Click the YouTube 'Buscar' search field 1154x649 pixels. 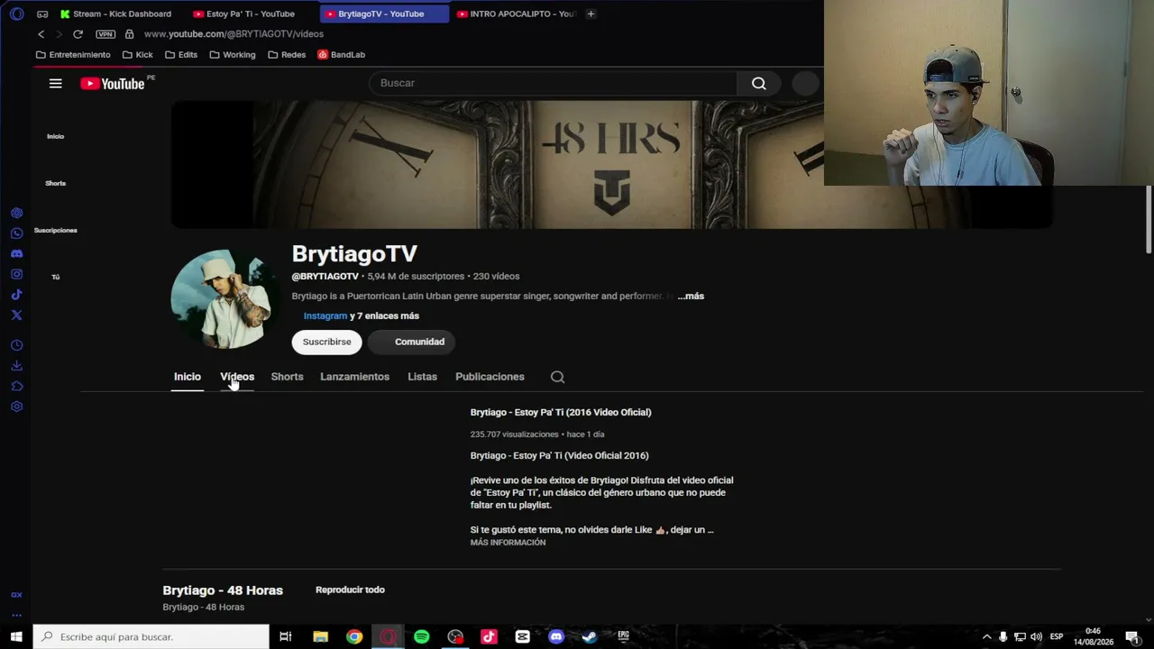[554, 83]
